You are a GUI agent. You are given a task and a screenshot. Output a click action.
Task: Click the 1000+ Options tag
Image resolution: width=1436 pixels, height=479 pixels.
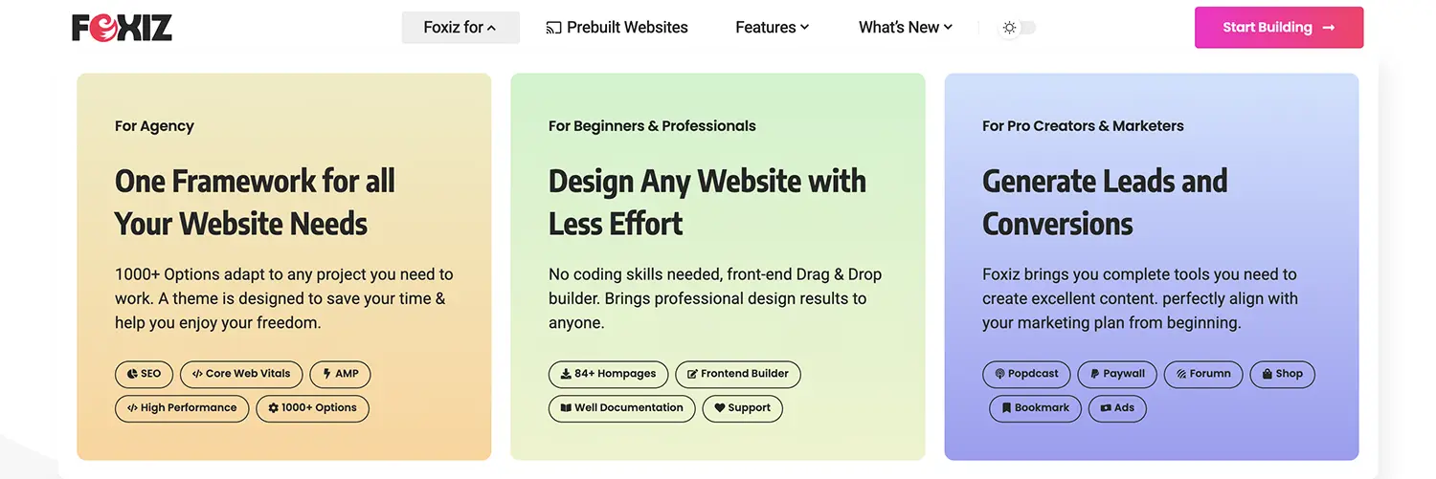312,408
